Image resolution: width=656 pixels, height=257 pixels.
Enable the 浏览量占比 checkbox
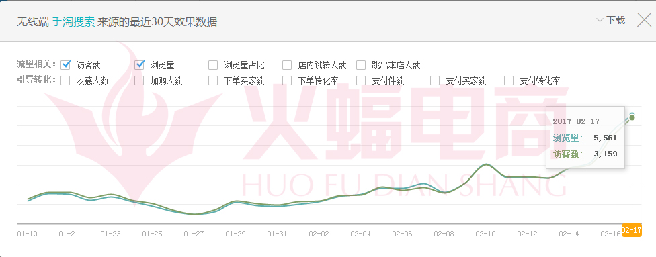click(213, 65)
